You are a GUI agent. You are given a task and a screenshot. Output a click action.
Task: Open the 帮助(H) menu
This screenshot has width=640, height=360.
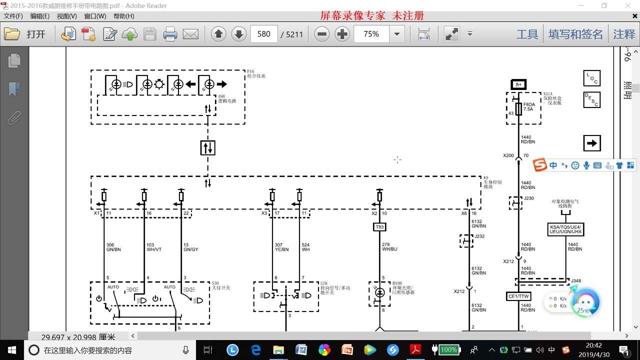123,16
